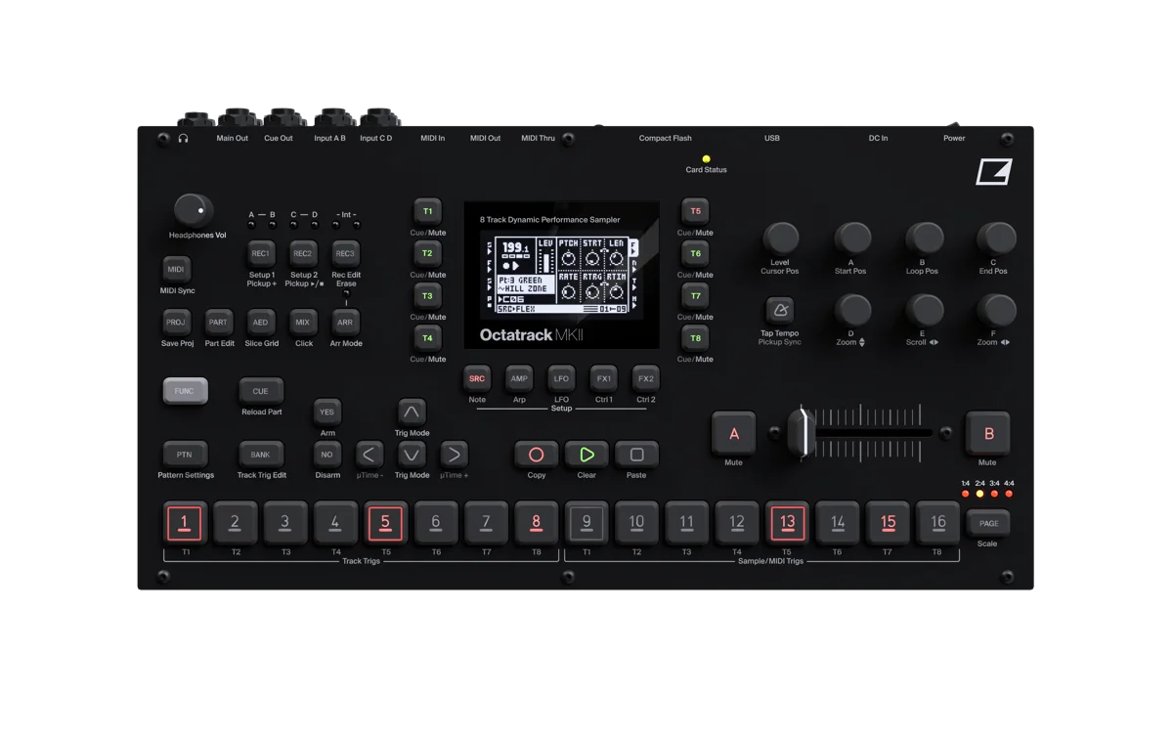Click the BANK Track Trig Edit button
1173x740 pixels.
(x=261, y=455)
